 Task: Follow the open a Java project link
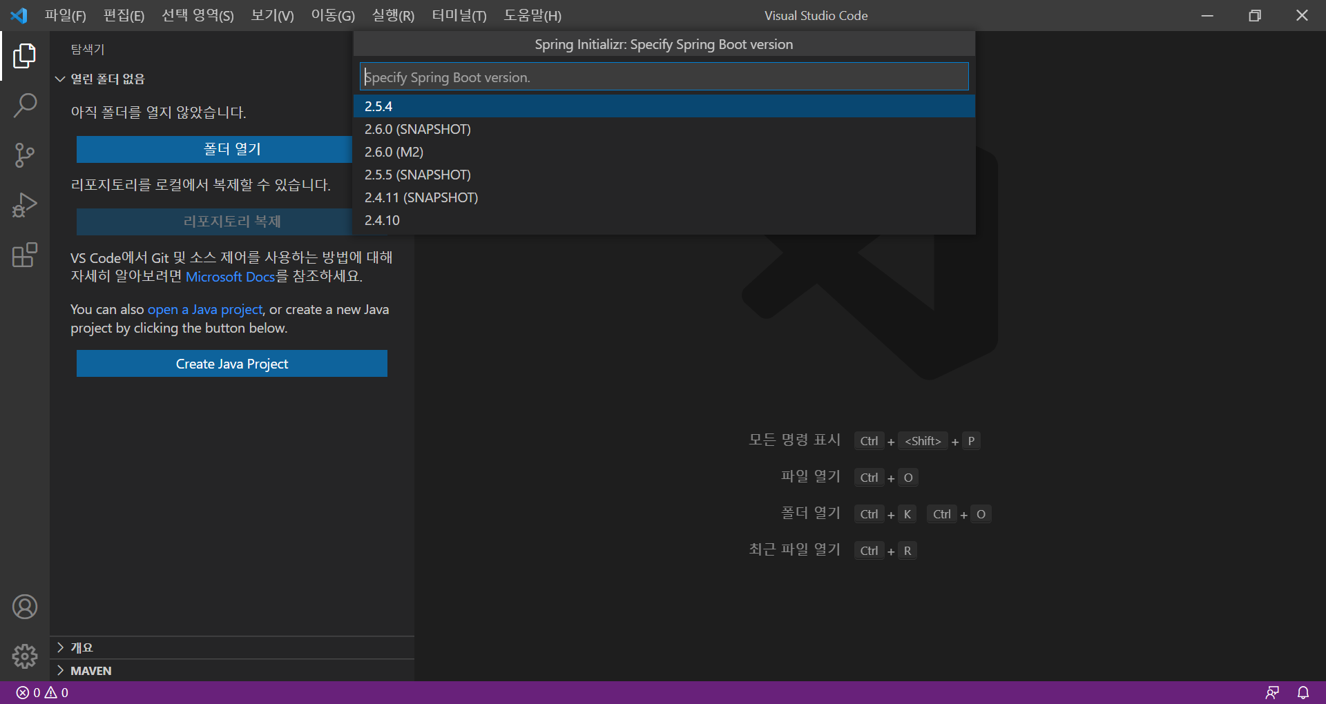coord(205,309)
